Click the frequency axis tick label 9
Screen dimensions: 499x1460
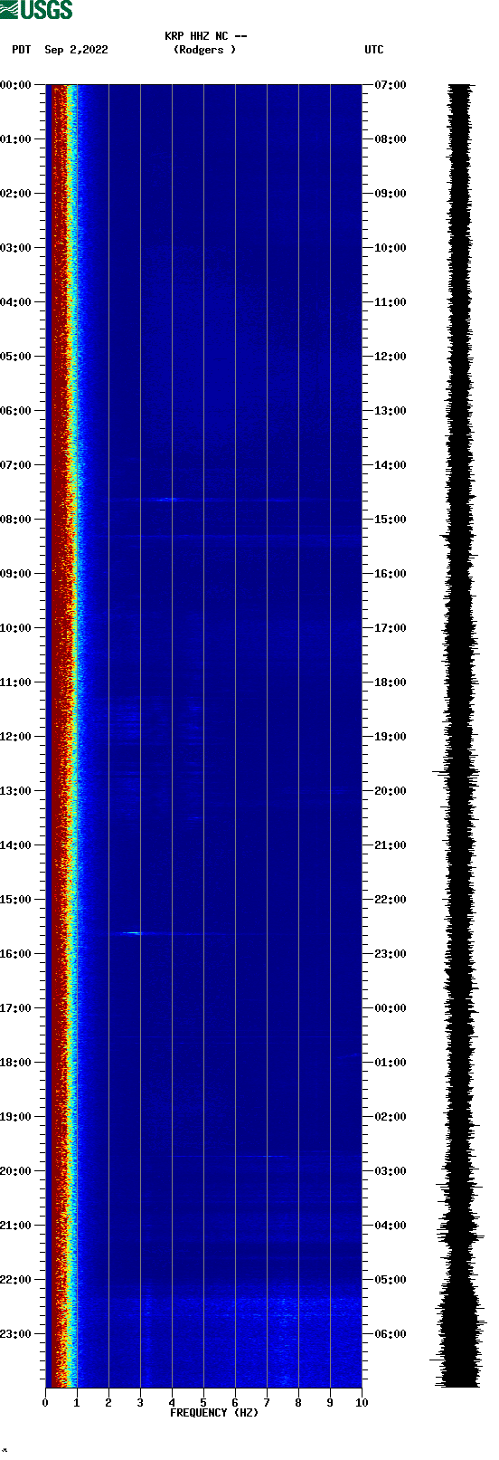pos(330,1403)
